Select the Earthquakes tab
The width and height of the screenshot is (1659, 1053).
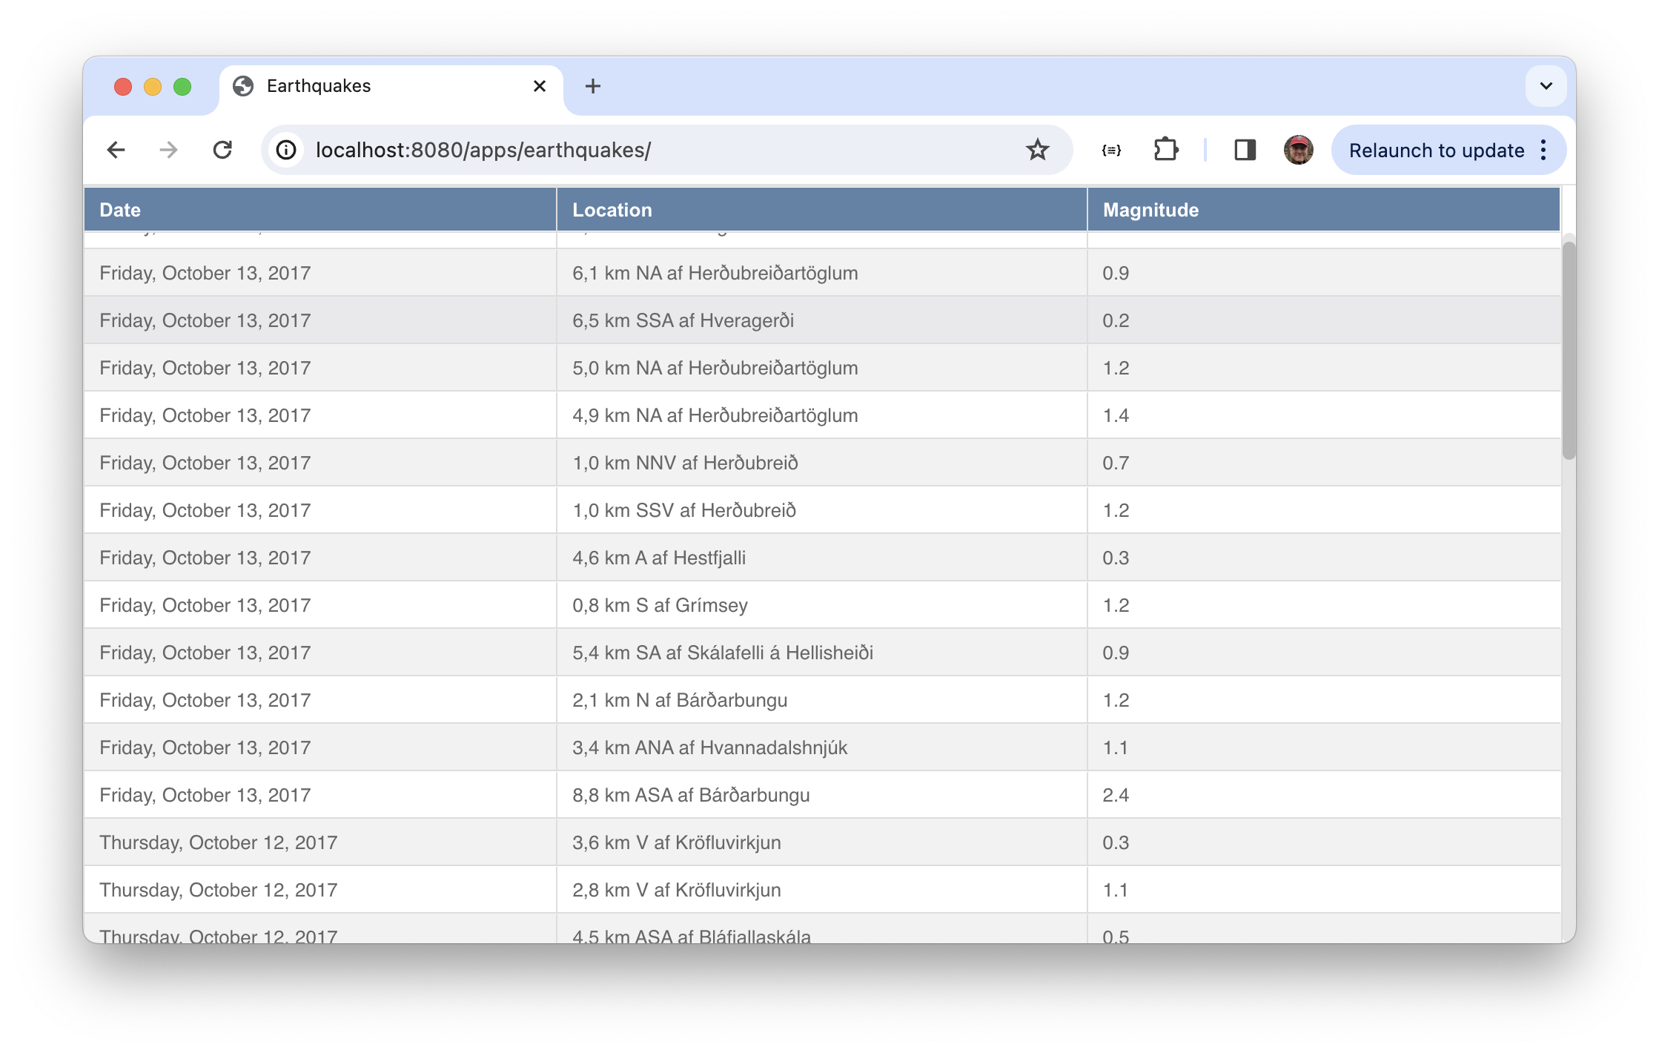point(371,86)
